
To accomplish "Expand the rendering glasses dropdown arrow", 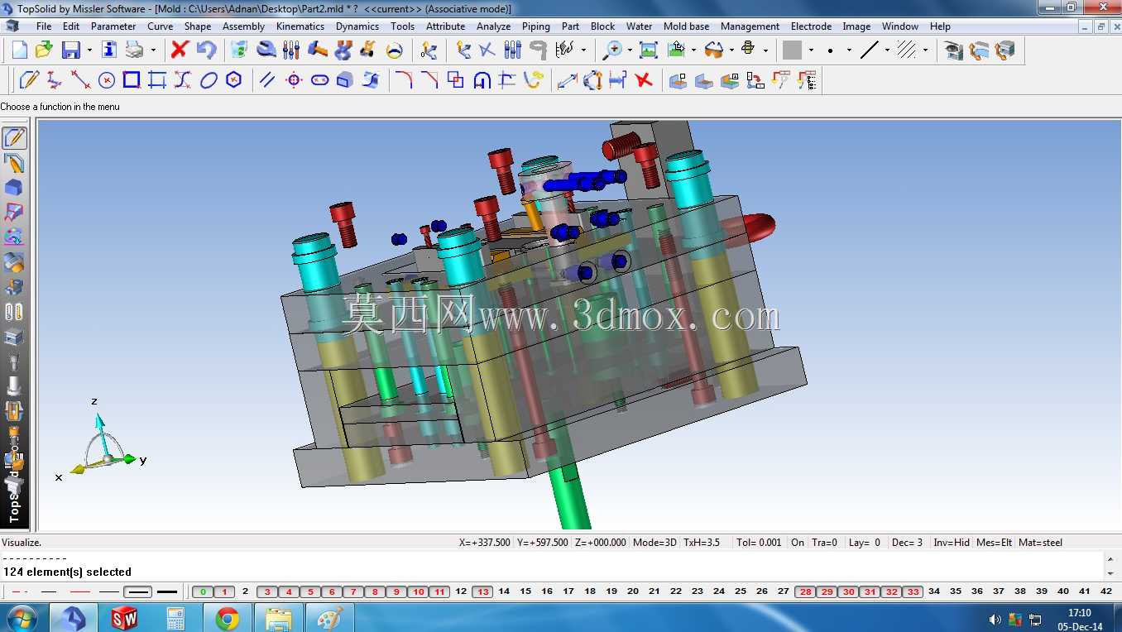I will pos(731,50).
